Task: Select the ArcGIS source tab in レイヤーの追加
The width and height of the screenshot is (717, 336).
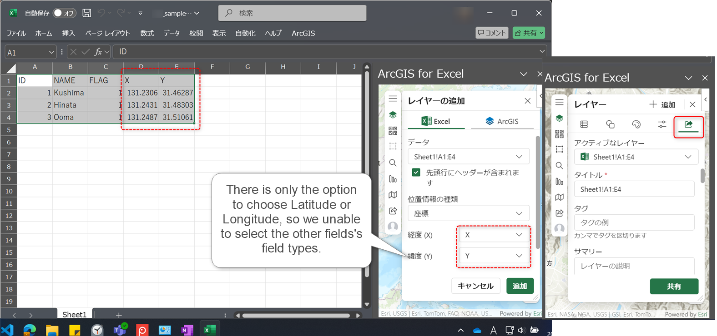Action: pyautogui.click(x=502, y=121)
